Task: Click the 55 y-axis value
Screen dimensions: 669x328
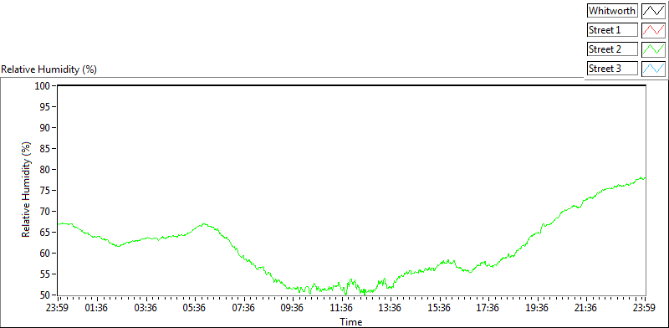Action: (x=45, y=274)
